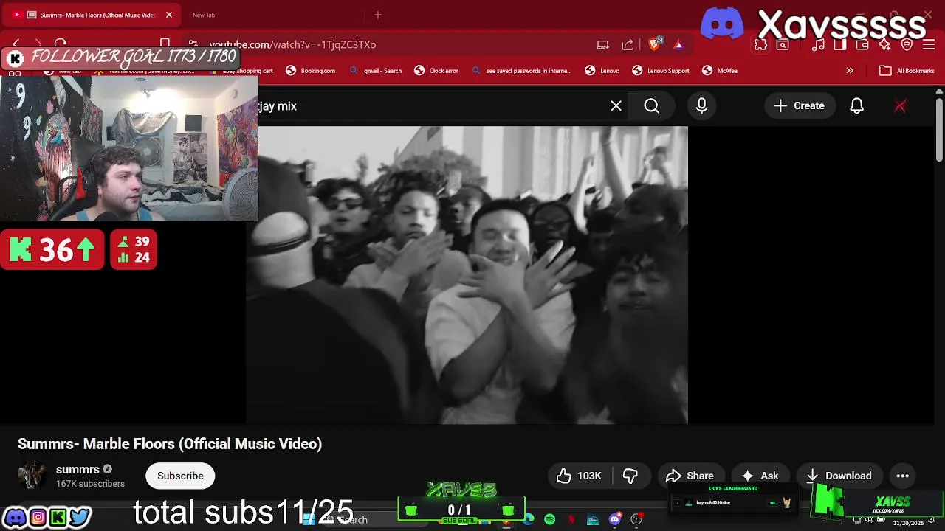Open Brave Leo AI sparkle icon
Viewport: 945px width, 531px height.
pos(884,45)
